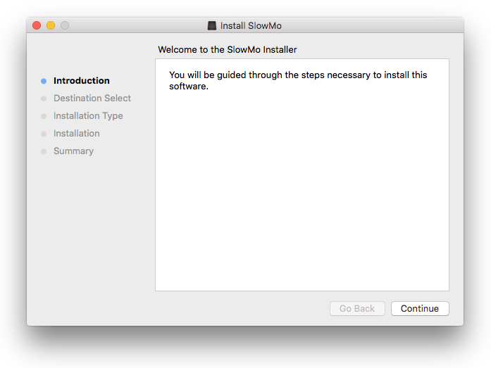Click the gray bullet beside Destination Select
491x368 pixels.
[x=44, y=99]
